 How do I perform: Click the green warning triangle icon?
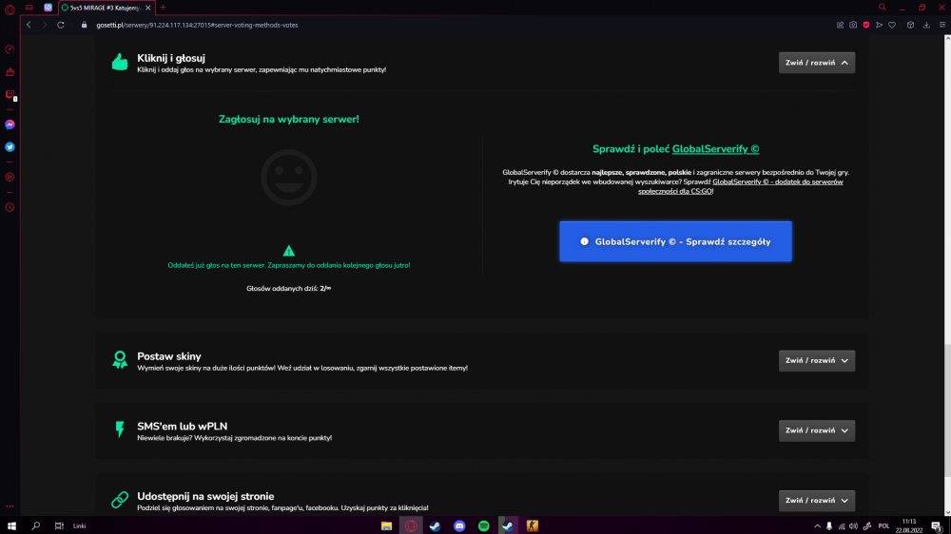tap(289, 250)
